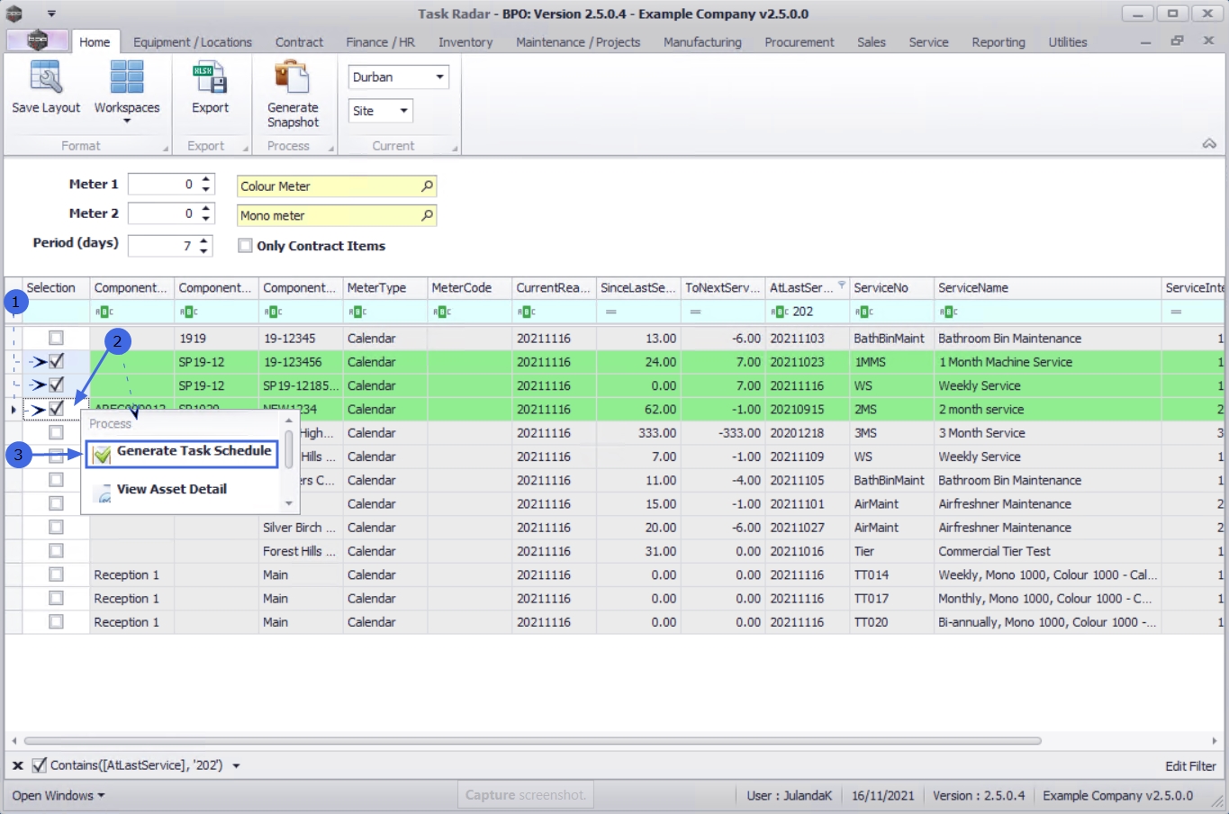The height and width of the screenshot is (814, 1229).
Task: Tick the selection checkbox for Bathroom Bin Maintenance 1919
Action: [56, 338]
